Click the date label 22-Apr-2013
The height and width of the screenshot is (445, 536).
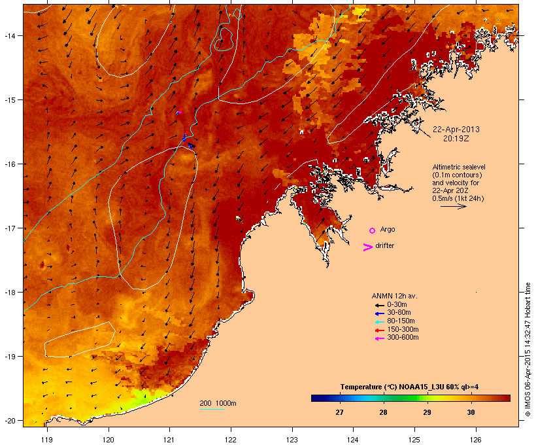click(x=456, y=130)
